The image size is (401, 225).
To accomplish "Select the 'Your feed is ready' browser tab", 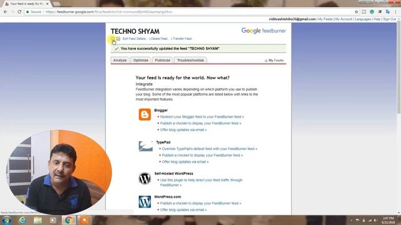I will click(x=26, y=4).
